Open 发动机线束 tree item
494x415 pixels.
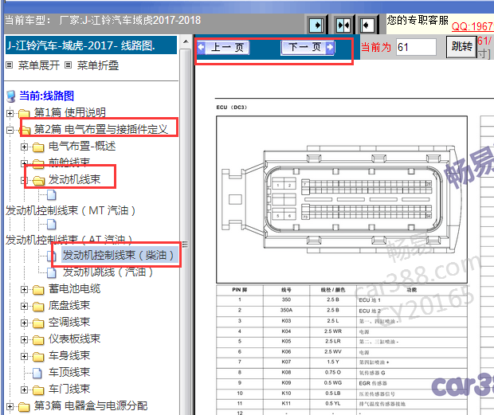coord(74,179)
